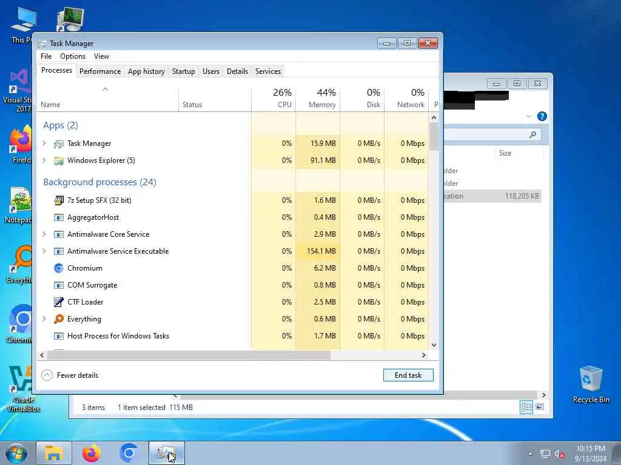This screenshot has height=465, width=621.
Task: Open the Visual Studio 2017 desktop shortcut
Action: click(18, 91)
